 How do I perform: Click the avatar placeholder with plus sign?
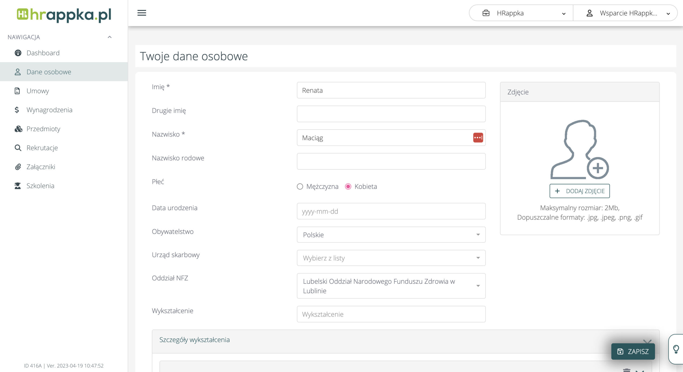pos(579,150)
